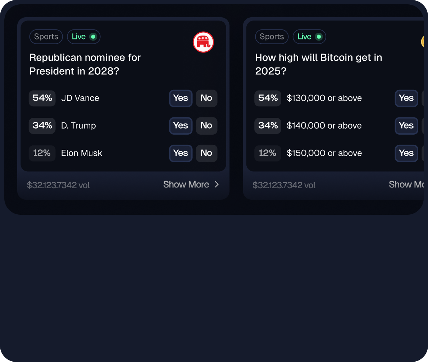Open the Sports tag on Bitcoin card
The image size is (428, 362).
pos(272,37)
